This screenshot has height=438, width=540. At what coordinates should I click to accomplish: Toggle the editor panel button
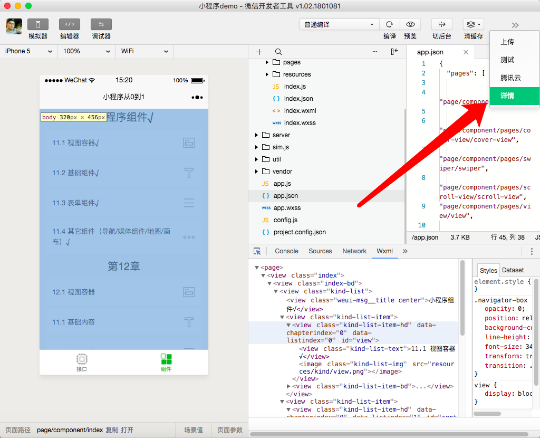tap(70, 24)
